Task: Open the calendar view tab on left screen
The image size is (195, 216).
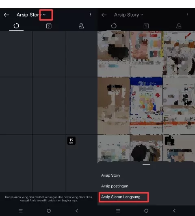Action: pos(49,26)
